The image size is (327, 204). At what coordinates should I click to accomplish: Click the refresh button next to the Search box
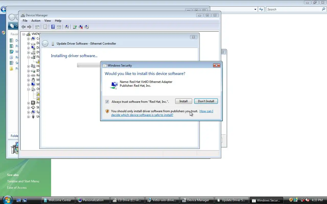[x=261, y=9]
